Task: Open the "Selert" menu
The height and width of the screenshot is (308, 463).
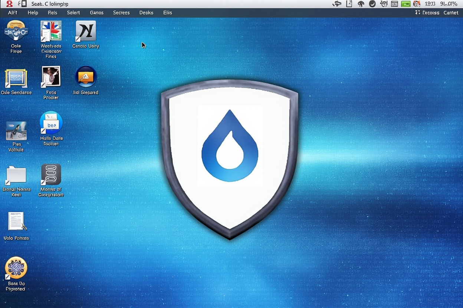Action: 73,13
